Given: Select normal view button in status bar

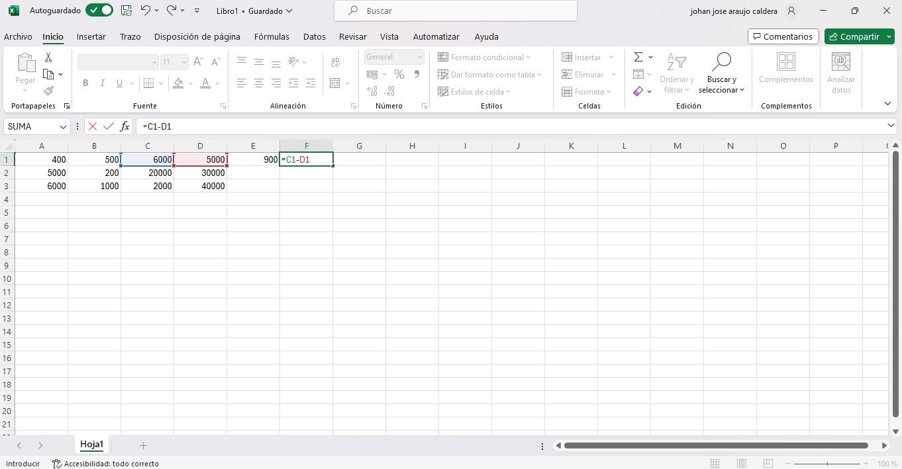Looking at the screenshot, I should point(715,464).
